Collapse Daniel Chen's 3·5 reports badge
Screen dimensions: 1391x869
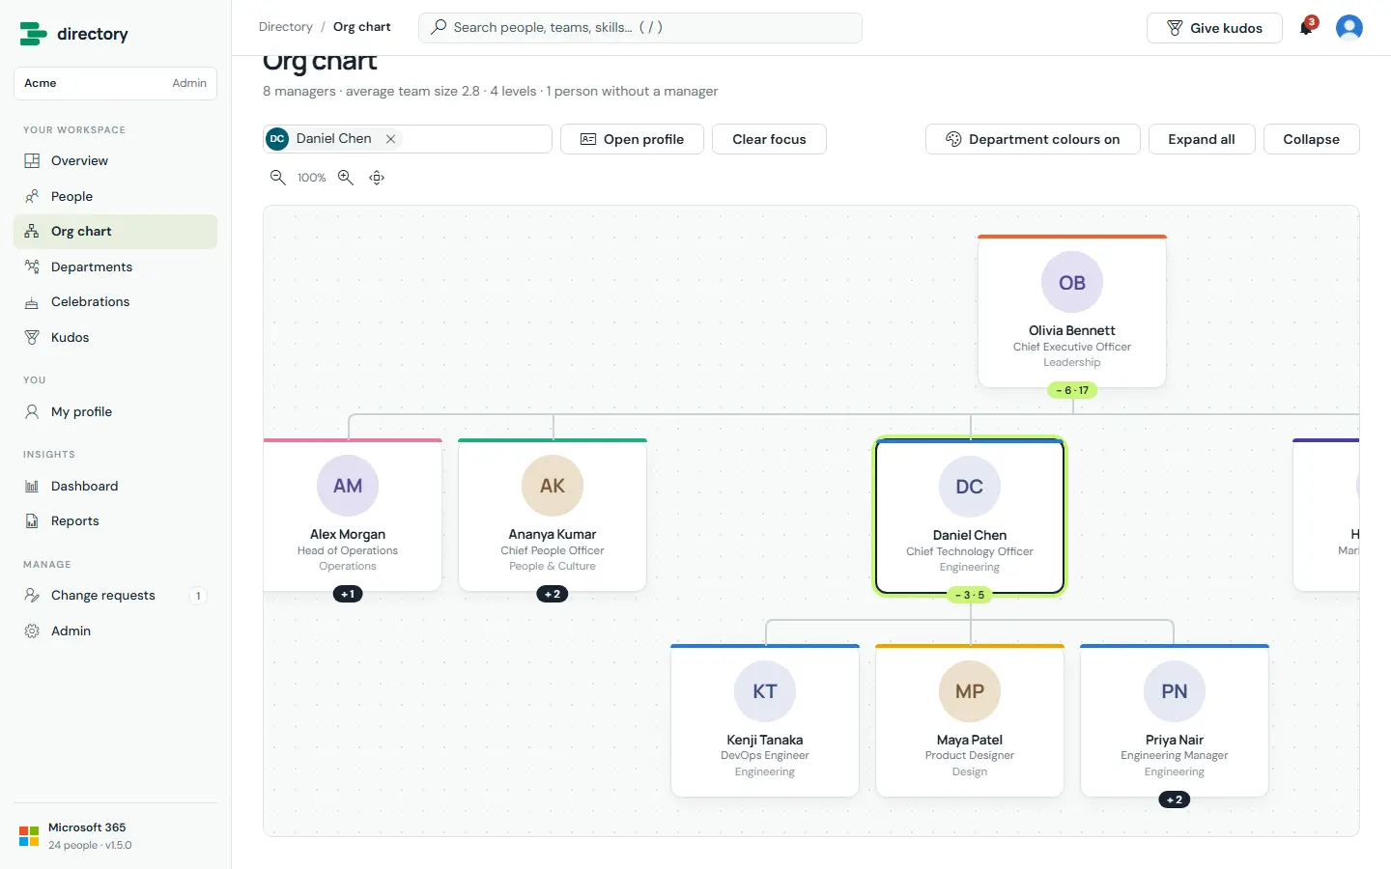(970, 595)
